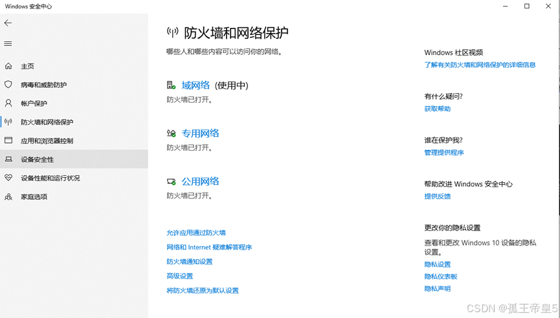Open 设备性能和运行状况 page

pyautogui.click(x=50, y=178)
